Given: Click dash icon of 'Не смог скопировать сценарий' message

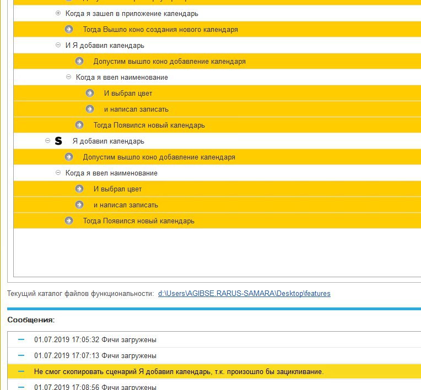Looking at the screenshot, I should [21, 371].
